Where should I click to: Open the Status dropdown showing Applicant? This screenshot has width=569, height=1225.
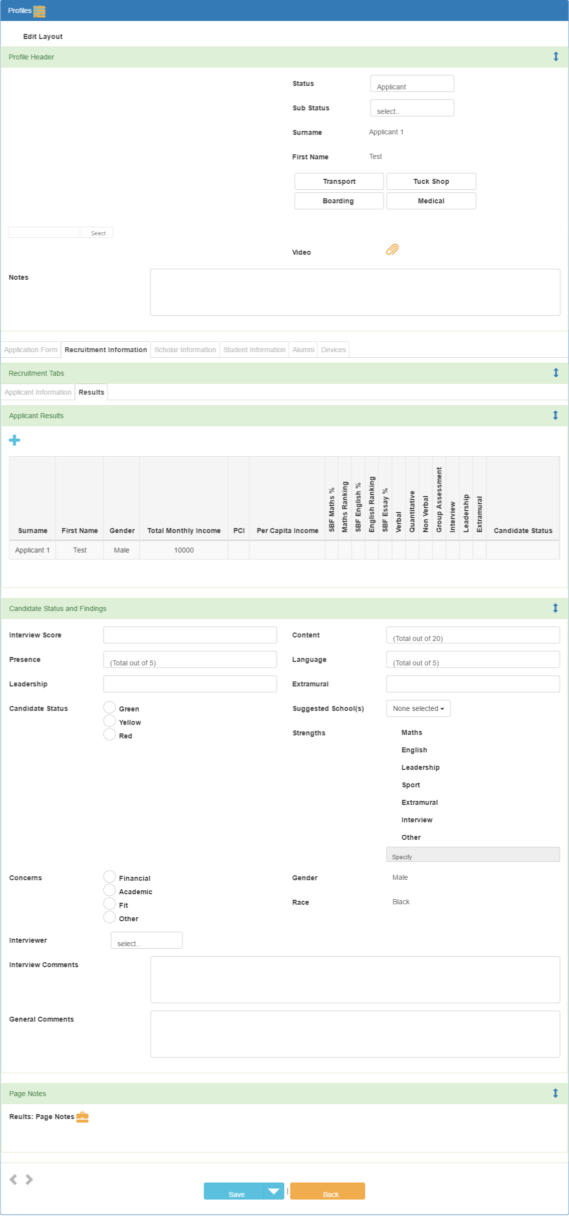412,83
